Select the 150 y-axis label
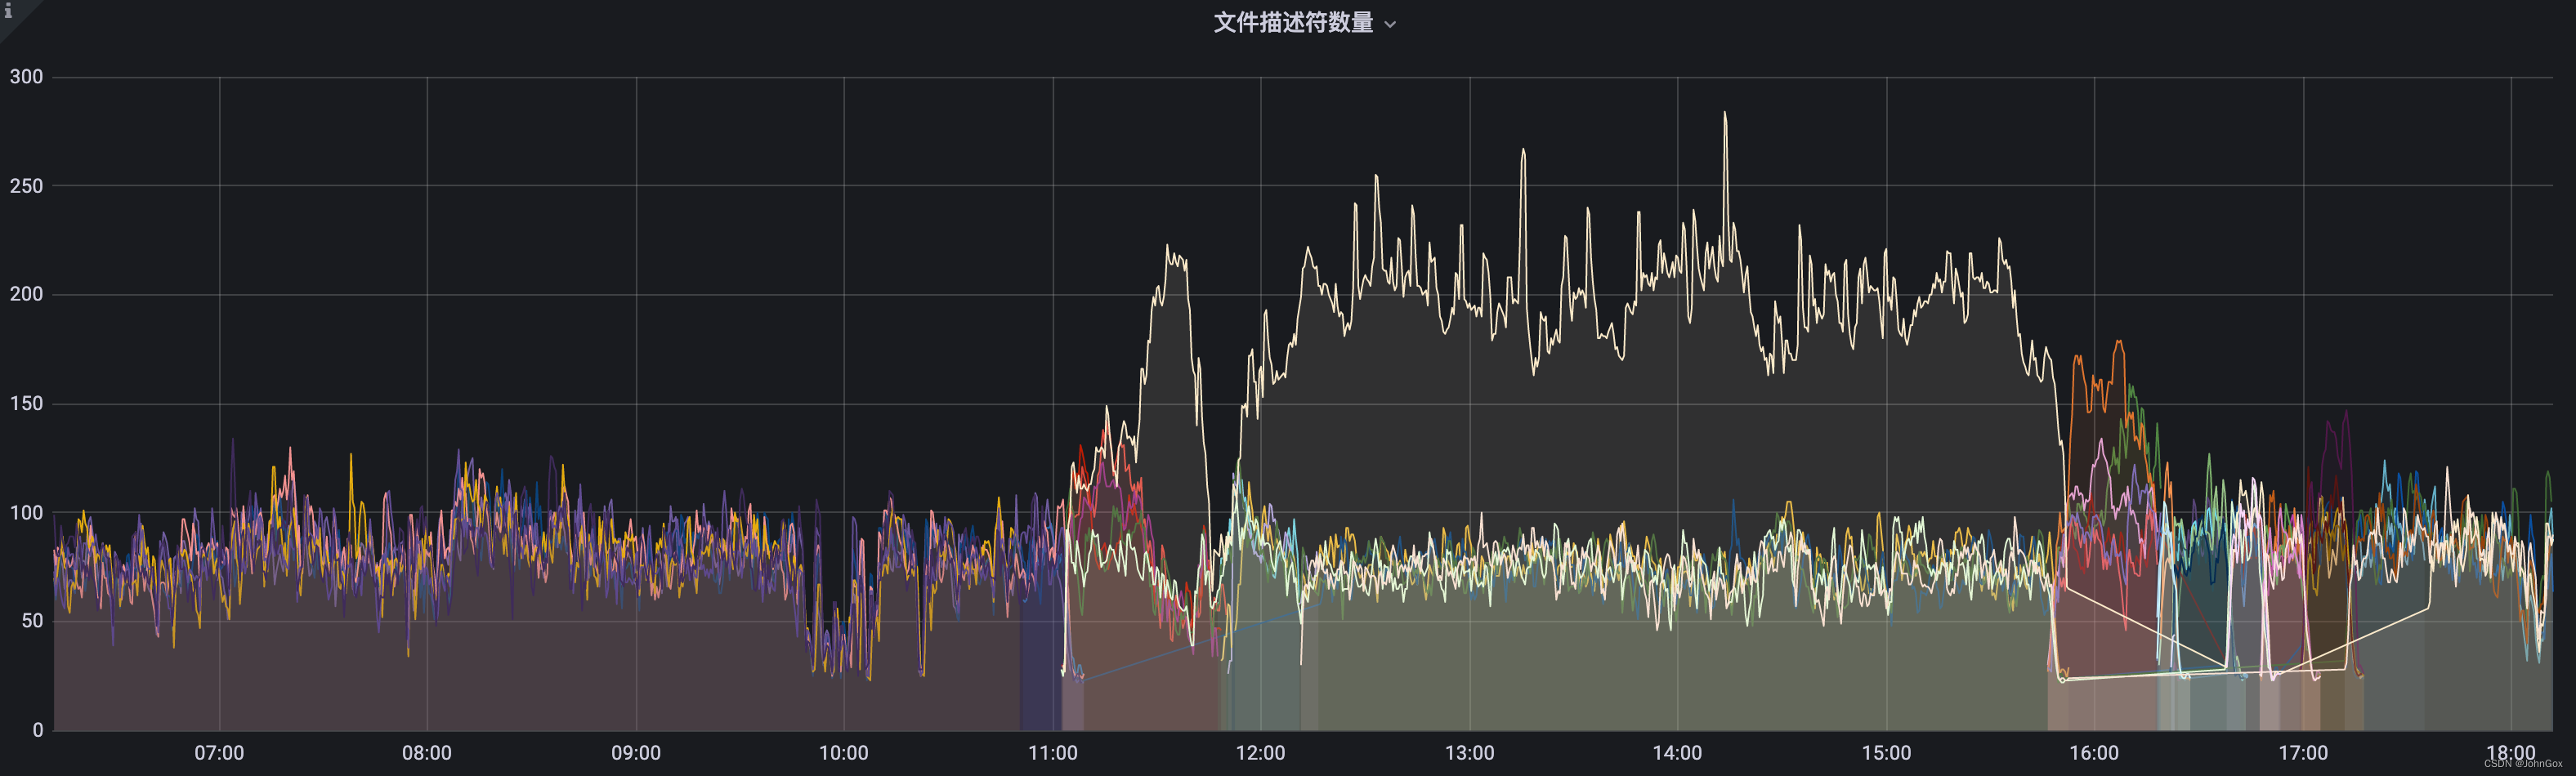Viewport: 2576px width, 776px height. tap(26, 404)
